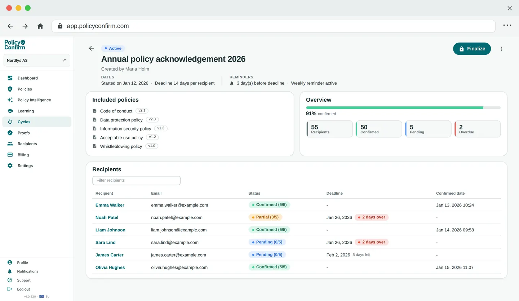Click the Dashboard grid icon

pos(10,78)
